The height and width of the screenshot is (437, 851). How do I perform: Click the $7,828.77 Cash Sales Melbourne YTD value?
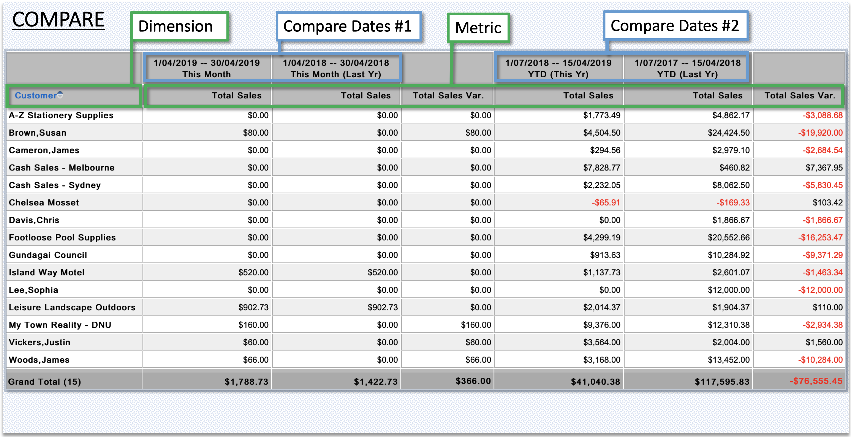(x=602, y=168)
